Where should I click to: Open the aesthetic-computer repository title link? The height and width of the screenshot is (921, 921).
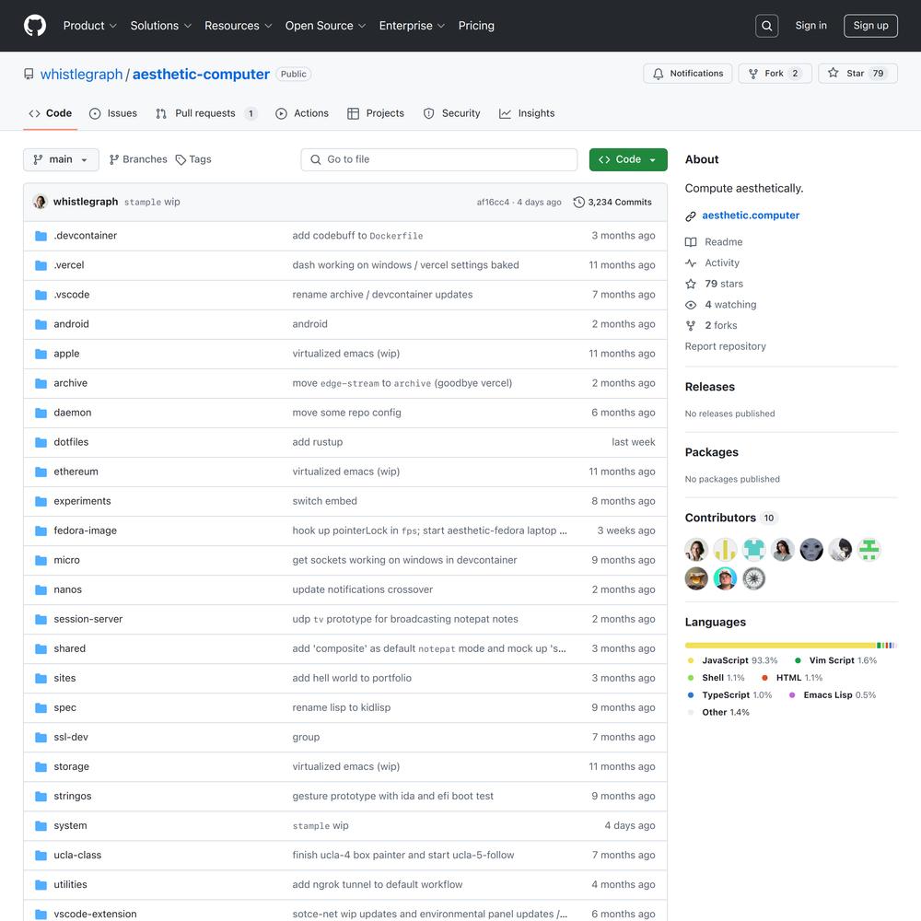[201, 75]
